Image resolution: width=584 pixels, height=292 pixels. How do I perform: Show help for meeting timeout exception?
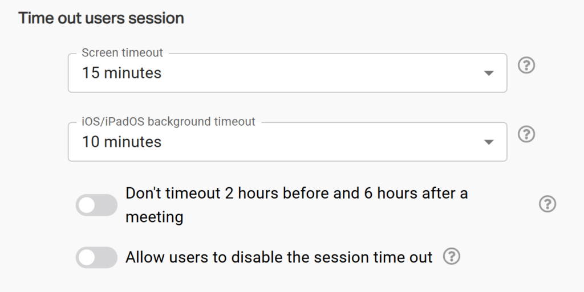click(547, 204)
